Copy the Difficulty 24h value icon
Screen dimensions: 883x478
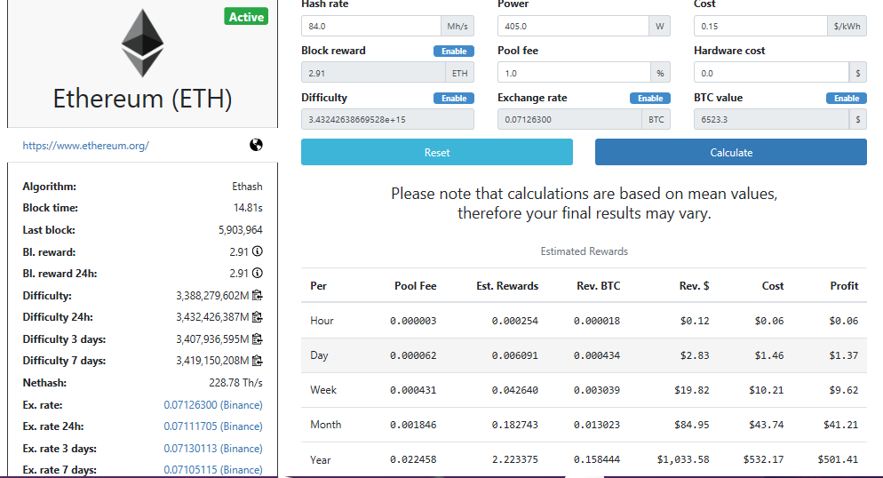pyautogui.click(x=258, y=317)
